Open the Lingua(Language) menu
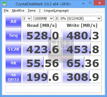The height and width of the screenshot is (97, 107). [x=56, y=10]
